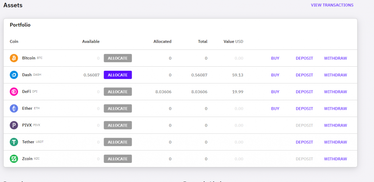Click the Allocate button for DeFi
374x182 pixels.
pos(117,92)
